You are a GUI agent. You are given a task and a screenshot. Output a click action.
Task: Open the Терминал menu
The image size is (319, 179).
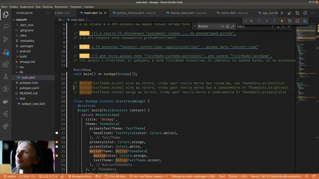(x=76, y=6)
